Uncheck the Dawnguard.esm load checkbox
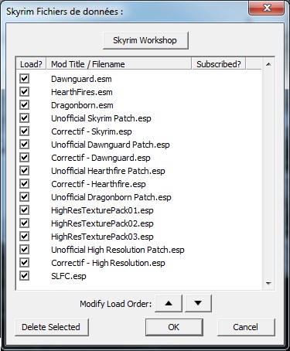The image size is (290, 351). pos(24,79)
